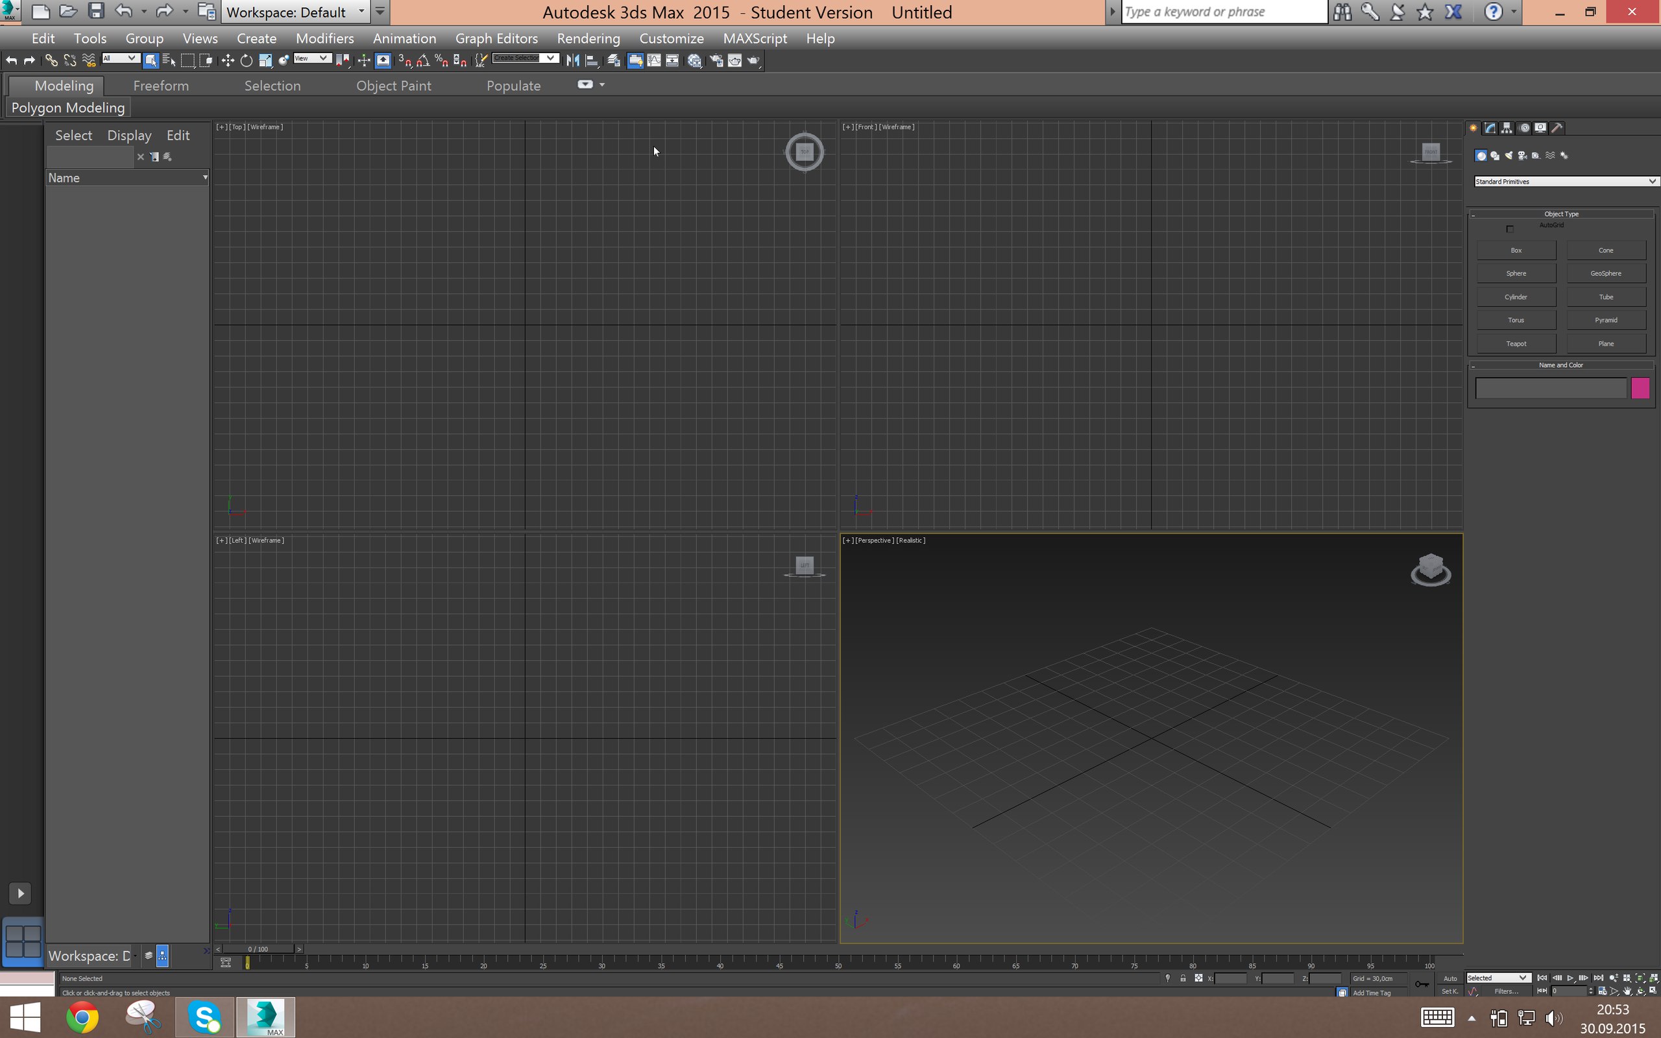Viewport: 1661px width, 1038px height.
Task: Open the Rendering menu
Action: [x=588, y=38]
